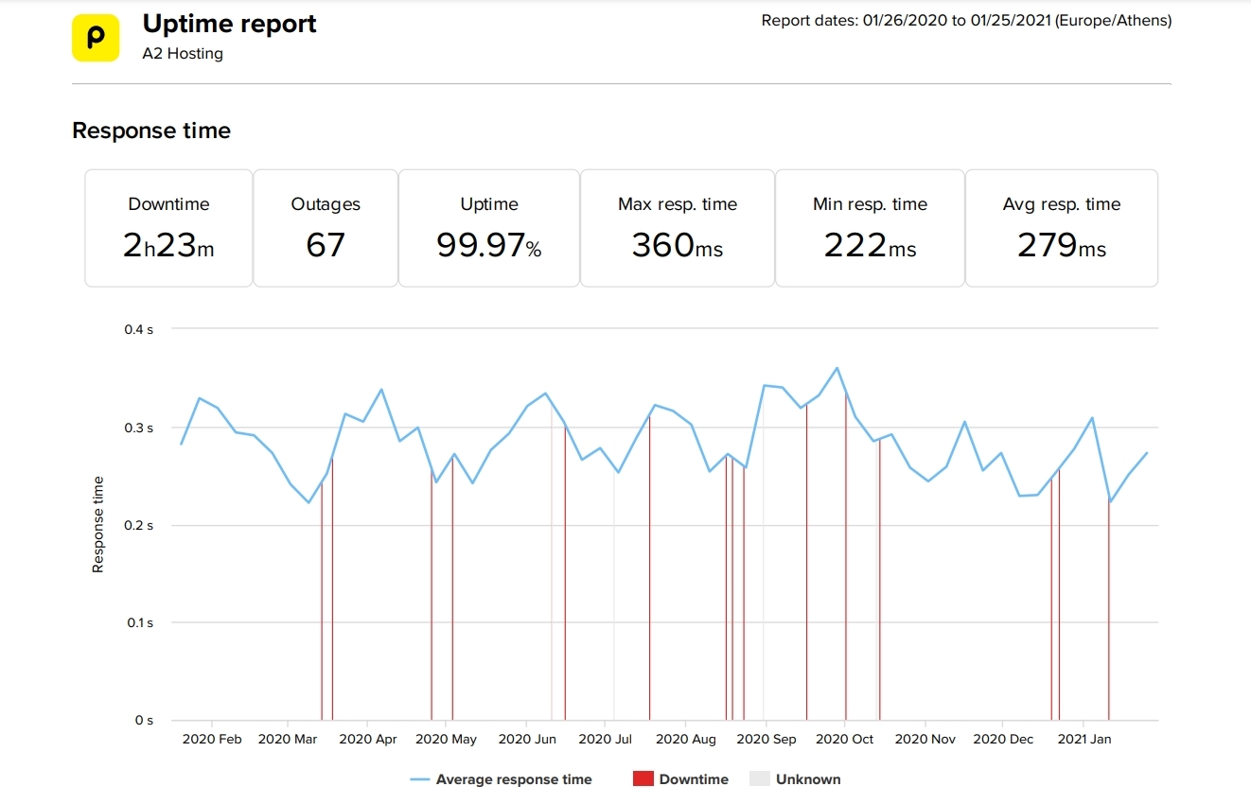1251x804 pixels.
Task: Expand details for the 2020 Oct peak
Action: (837, 369)
